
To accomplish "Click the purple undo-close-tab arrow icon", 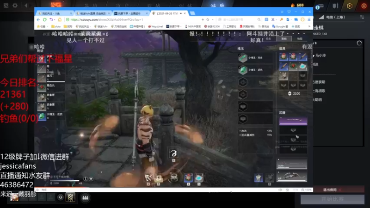I will (51, 19).
